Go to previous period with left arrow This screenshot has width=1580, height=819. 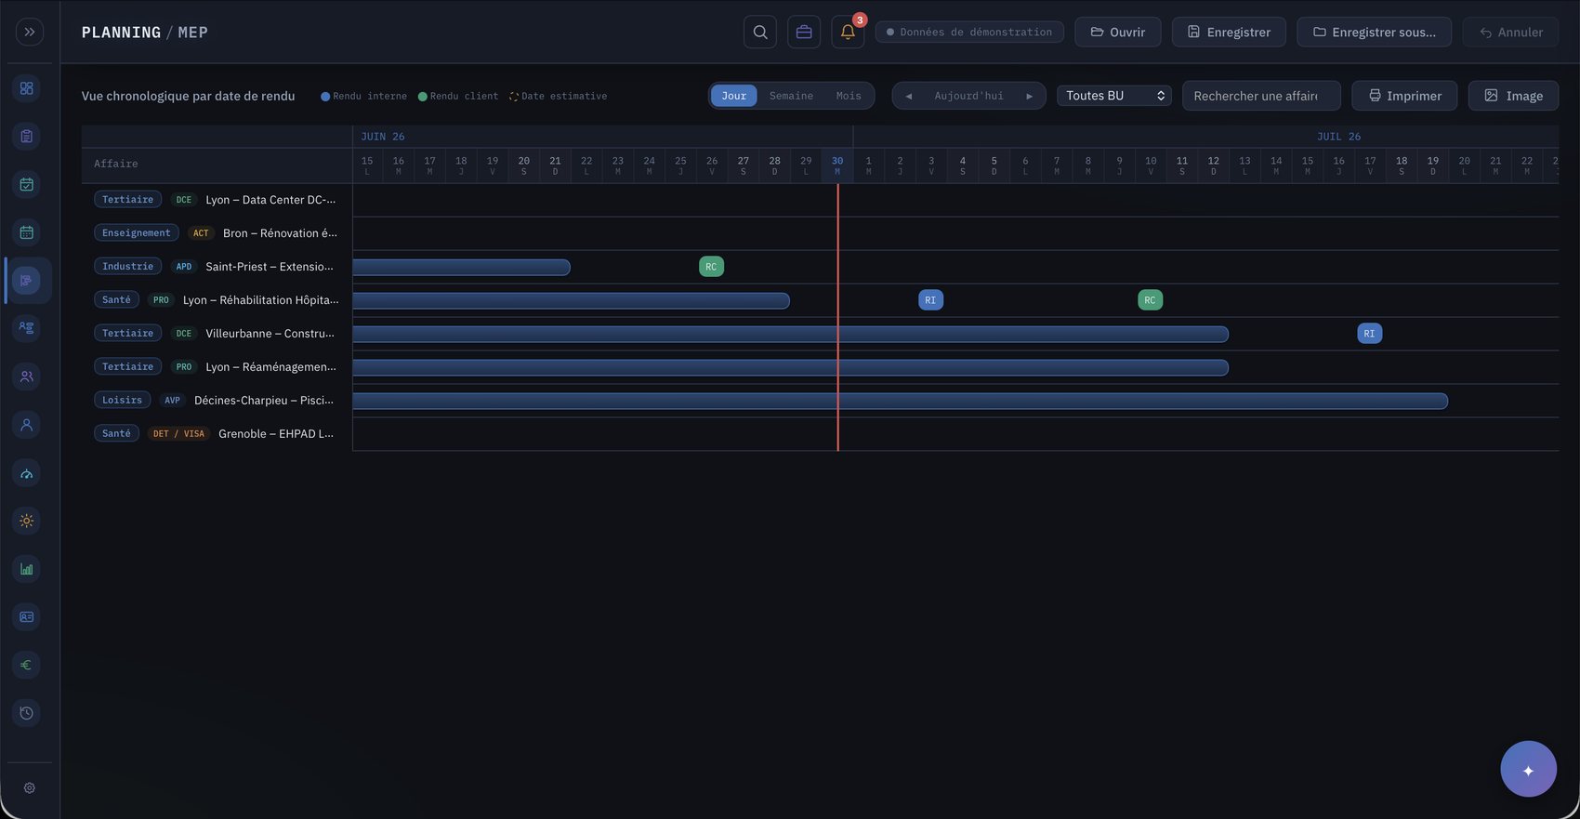(x=908, y=96)
